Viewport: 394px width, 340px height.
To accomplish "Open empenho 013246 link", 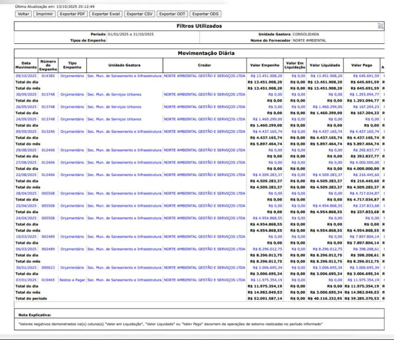I will tap(48, 132).
